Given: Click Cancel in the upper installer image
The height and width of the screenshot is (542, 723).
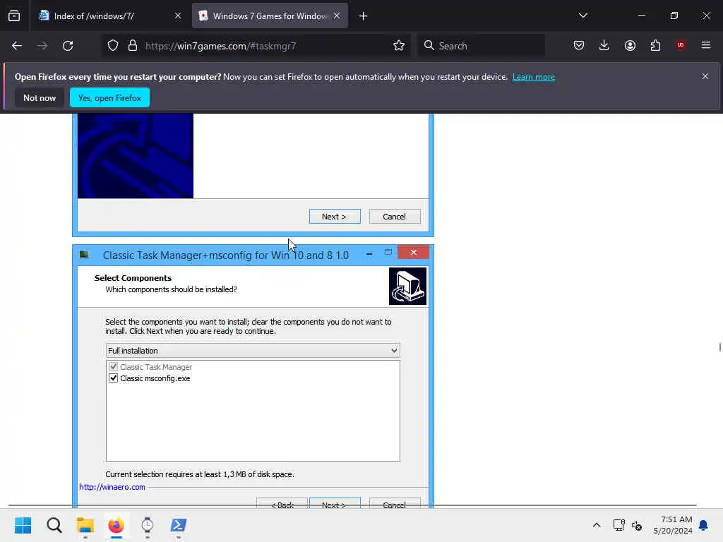Looking at the screenshot, I should [x=395, y=217].
